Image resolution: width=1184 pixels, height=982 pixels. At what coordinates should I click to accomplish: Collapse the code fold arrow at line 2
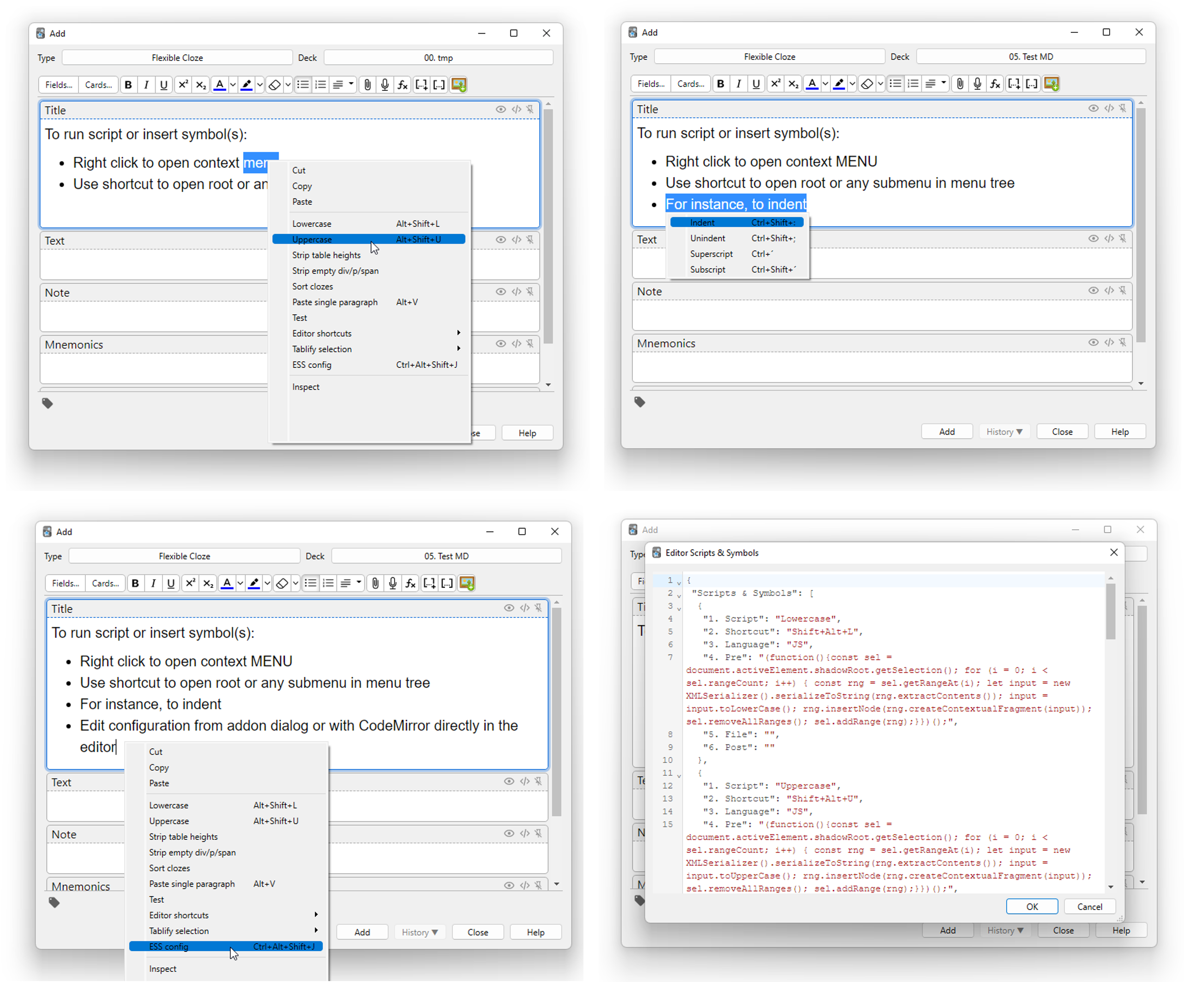tap(679, 596)
